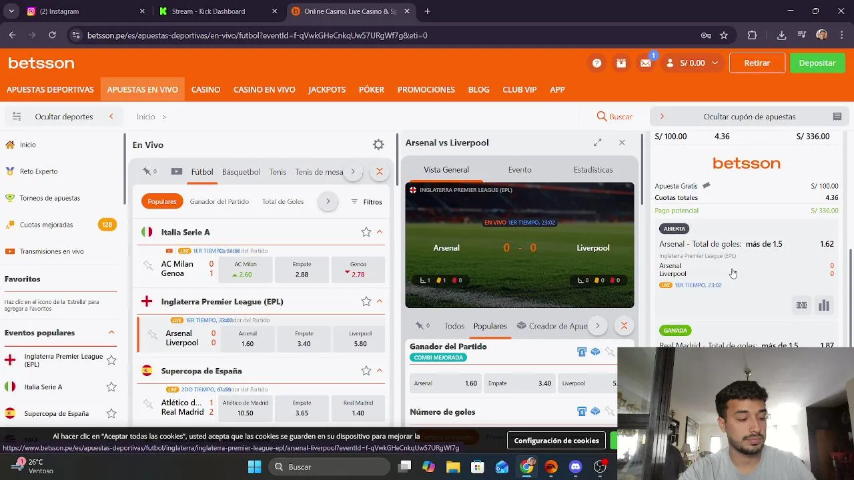This screenshot has height=480, width=854.
Task: Close the market tabs red X
Action: pos(624,326)
